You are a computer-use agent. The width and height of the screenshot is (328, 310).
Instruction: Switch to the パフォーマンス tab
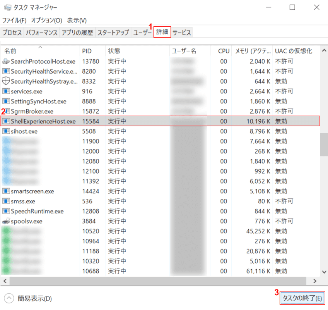[42, 33]
